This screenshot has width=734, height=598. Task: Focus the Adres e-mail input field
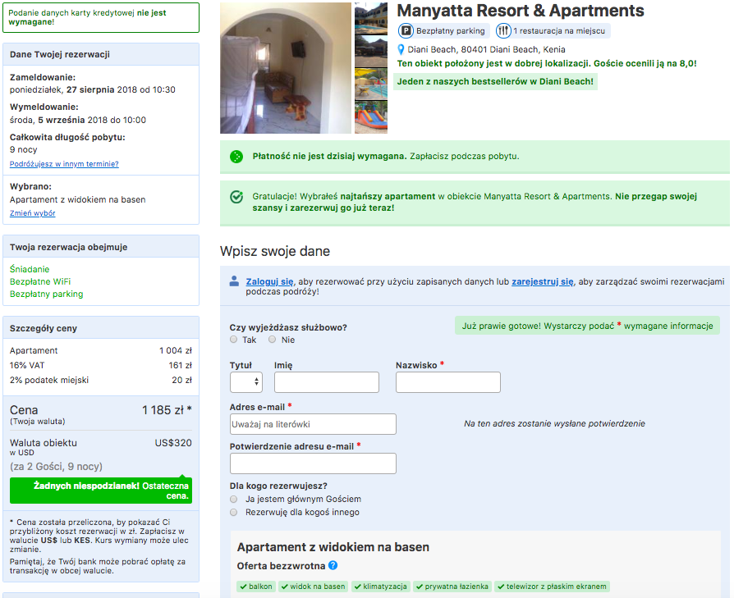click(x=313, y=424)
